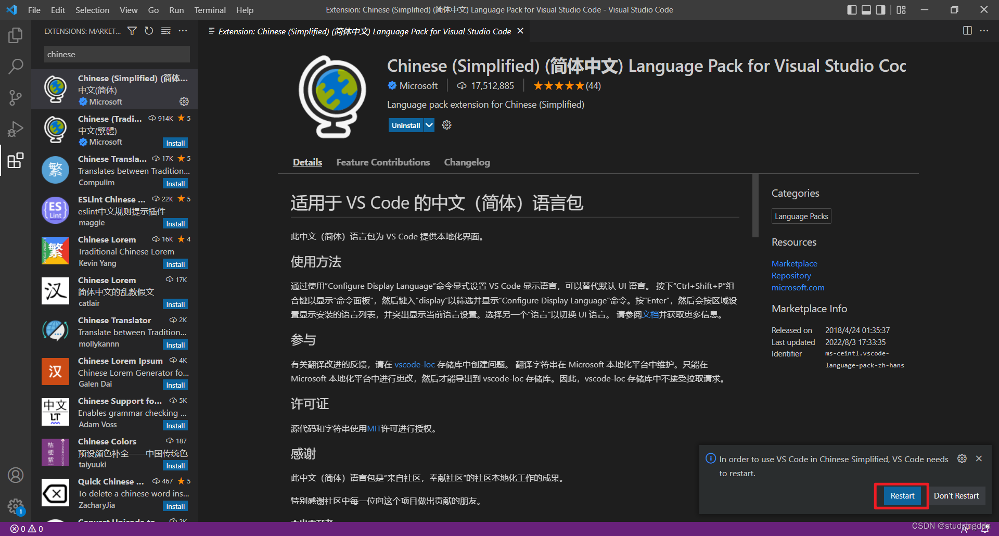999x536 pixels.
Task: Install Chinese Colors by taiyuuki
Action: (x=175, y=466)
